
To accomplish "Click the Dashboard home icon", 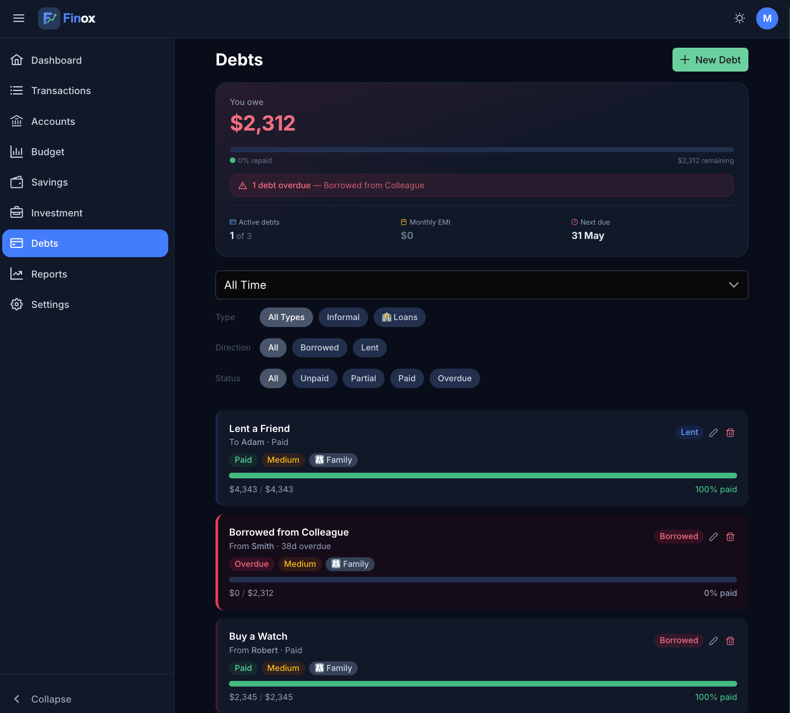I will pos(16,60).
